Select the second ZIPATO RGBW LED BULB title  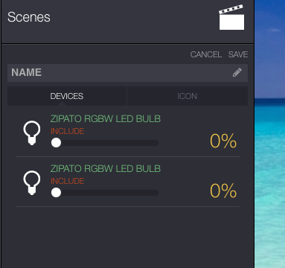pos(106,168)
